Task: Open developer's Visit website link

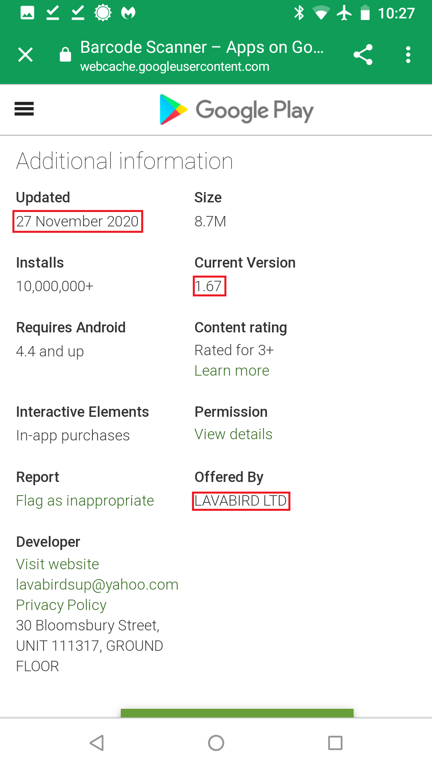Action: point(58,564)
